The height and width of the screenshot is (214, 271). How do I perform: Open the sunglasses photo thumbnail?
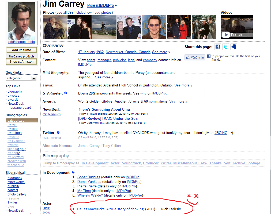[154, 27]
